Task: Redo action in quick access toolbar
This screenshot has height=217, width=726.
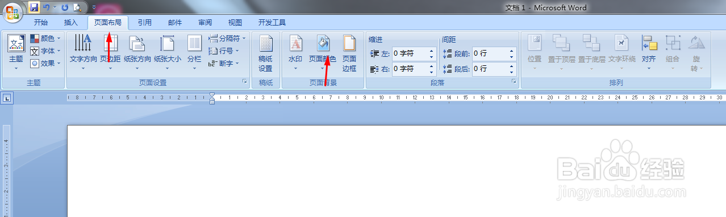Action: point(64,7)
